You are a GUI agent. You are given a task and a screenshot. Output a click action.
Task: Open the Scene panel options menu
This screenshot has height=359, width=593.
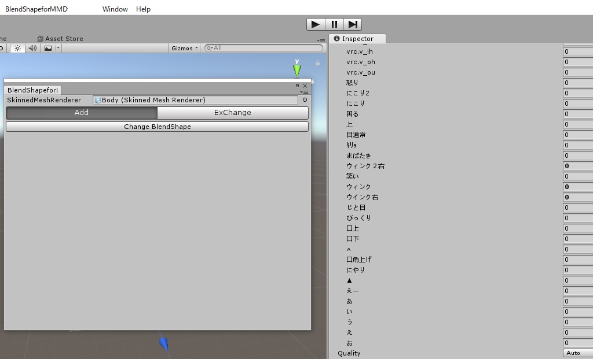click(321, 40)
